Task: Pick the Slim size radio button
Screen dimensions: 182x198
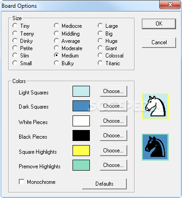Action: [15, 55]
